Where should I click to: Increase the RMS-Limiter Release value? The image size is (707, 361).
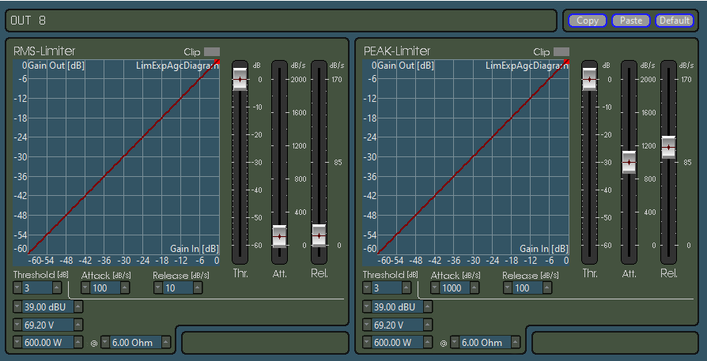[x=198, y=288]
